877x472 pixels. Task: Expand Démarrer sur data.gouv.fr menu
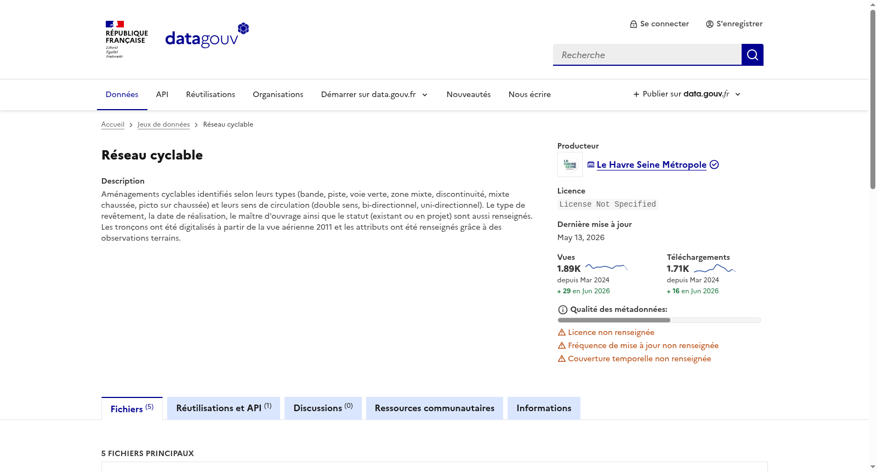pyautogui.click(x=374, y=94)
